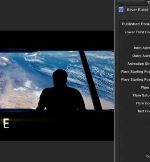
Task: Select the Text Color parameter label
Action: (144, 111)
